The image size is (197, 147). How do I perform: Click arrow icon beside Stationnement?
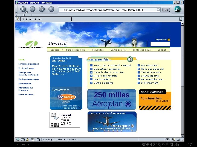tap(139, 65)
